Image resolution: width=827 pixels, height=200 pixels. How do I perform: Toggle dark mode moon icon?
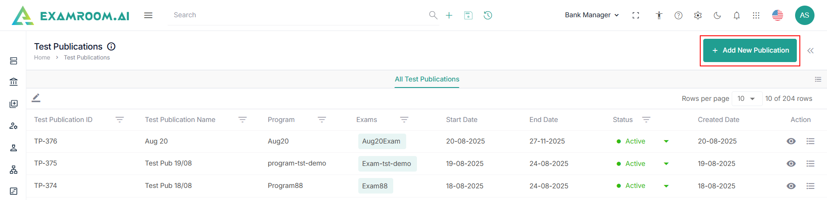click(x=717, y=16)
